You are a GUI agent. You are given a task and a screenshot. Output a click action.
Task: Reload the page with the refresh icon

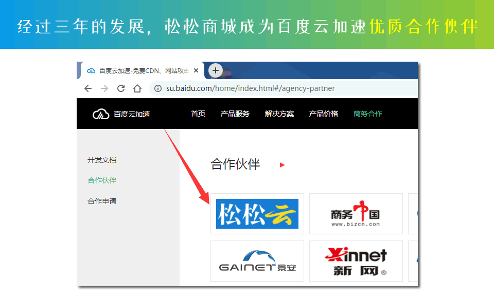click(x=121, y=88)
